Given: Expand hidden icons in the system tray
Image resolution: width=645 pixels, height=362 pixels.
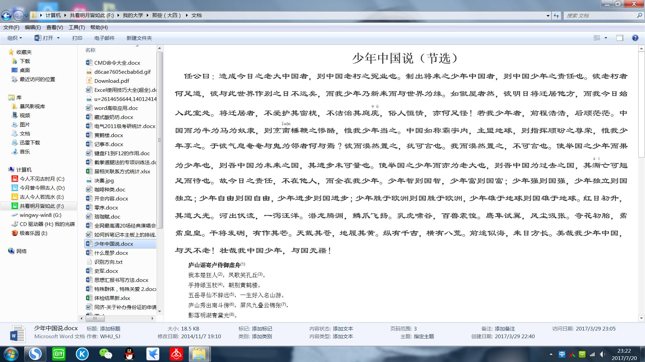Looking at the screenshot, I should coord(551,354).
